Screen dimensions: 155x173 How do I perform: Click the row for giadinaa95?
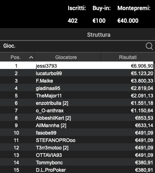[76, 88]
